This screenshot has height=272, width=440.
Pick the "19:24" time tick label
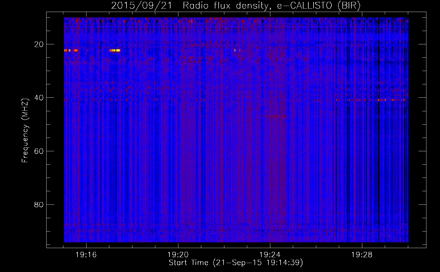point(270,255)
